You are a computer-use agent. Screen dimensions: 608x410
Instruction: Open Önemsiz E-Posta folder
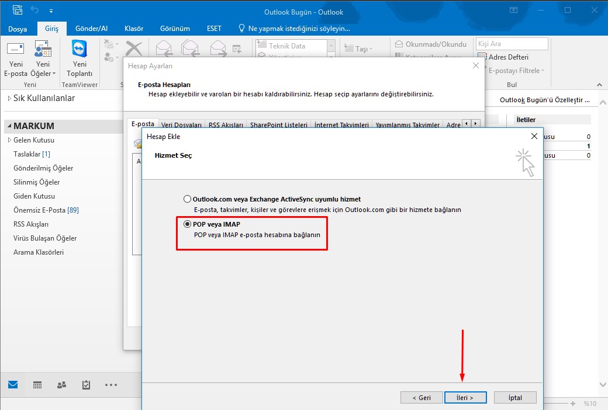[x=46, y=210]
